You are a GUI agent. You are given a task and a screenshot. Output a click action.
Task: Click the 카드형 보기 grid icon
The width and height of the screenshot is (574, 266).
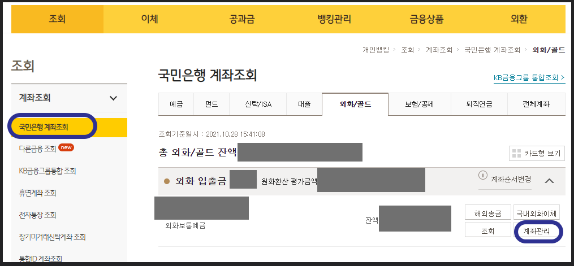(516, 154)
